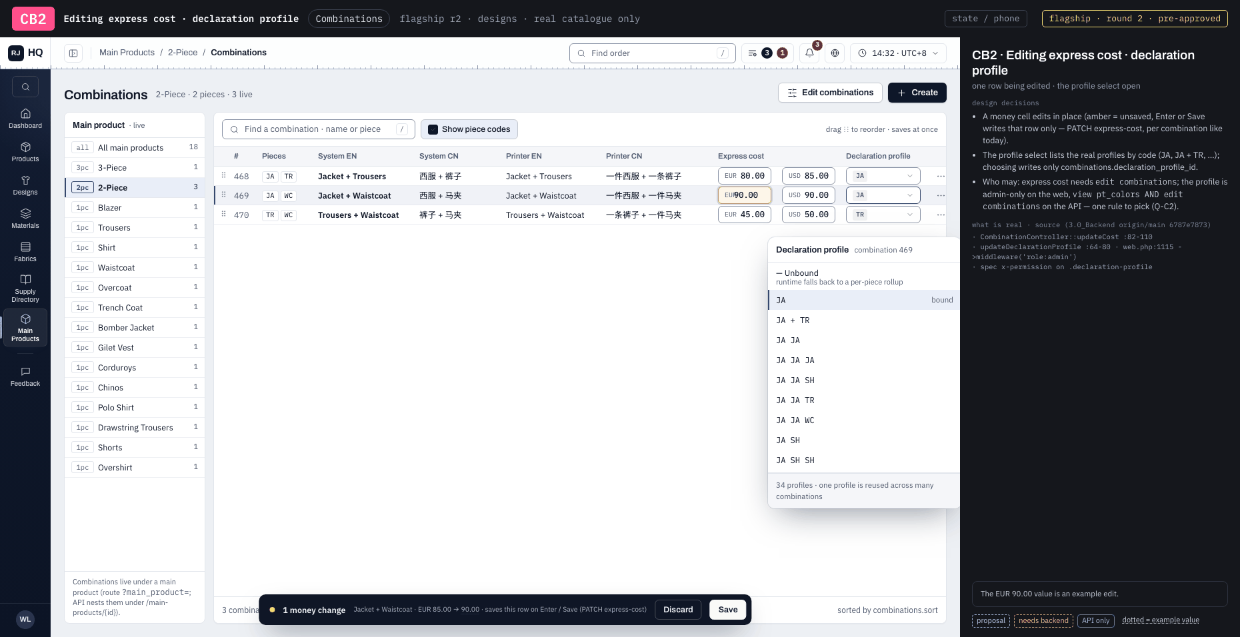The height and width of the screenshot is (637, 1240).
Task: Select the JA JA WC profile
Action: tap(864, 420)
